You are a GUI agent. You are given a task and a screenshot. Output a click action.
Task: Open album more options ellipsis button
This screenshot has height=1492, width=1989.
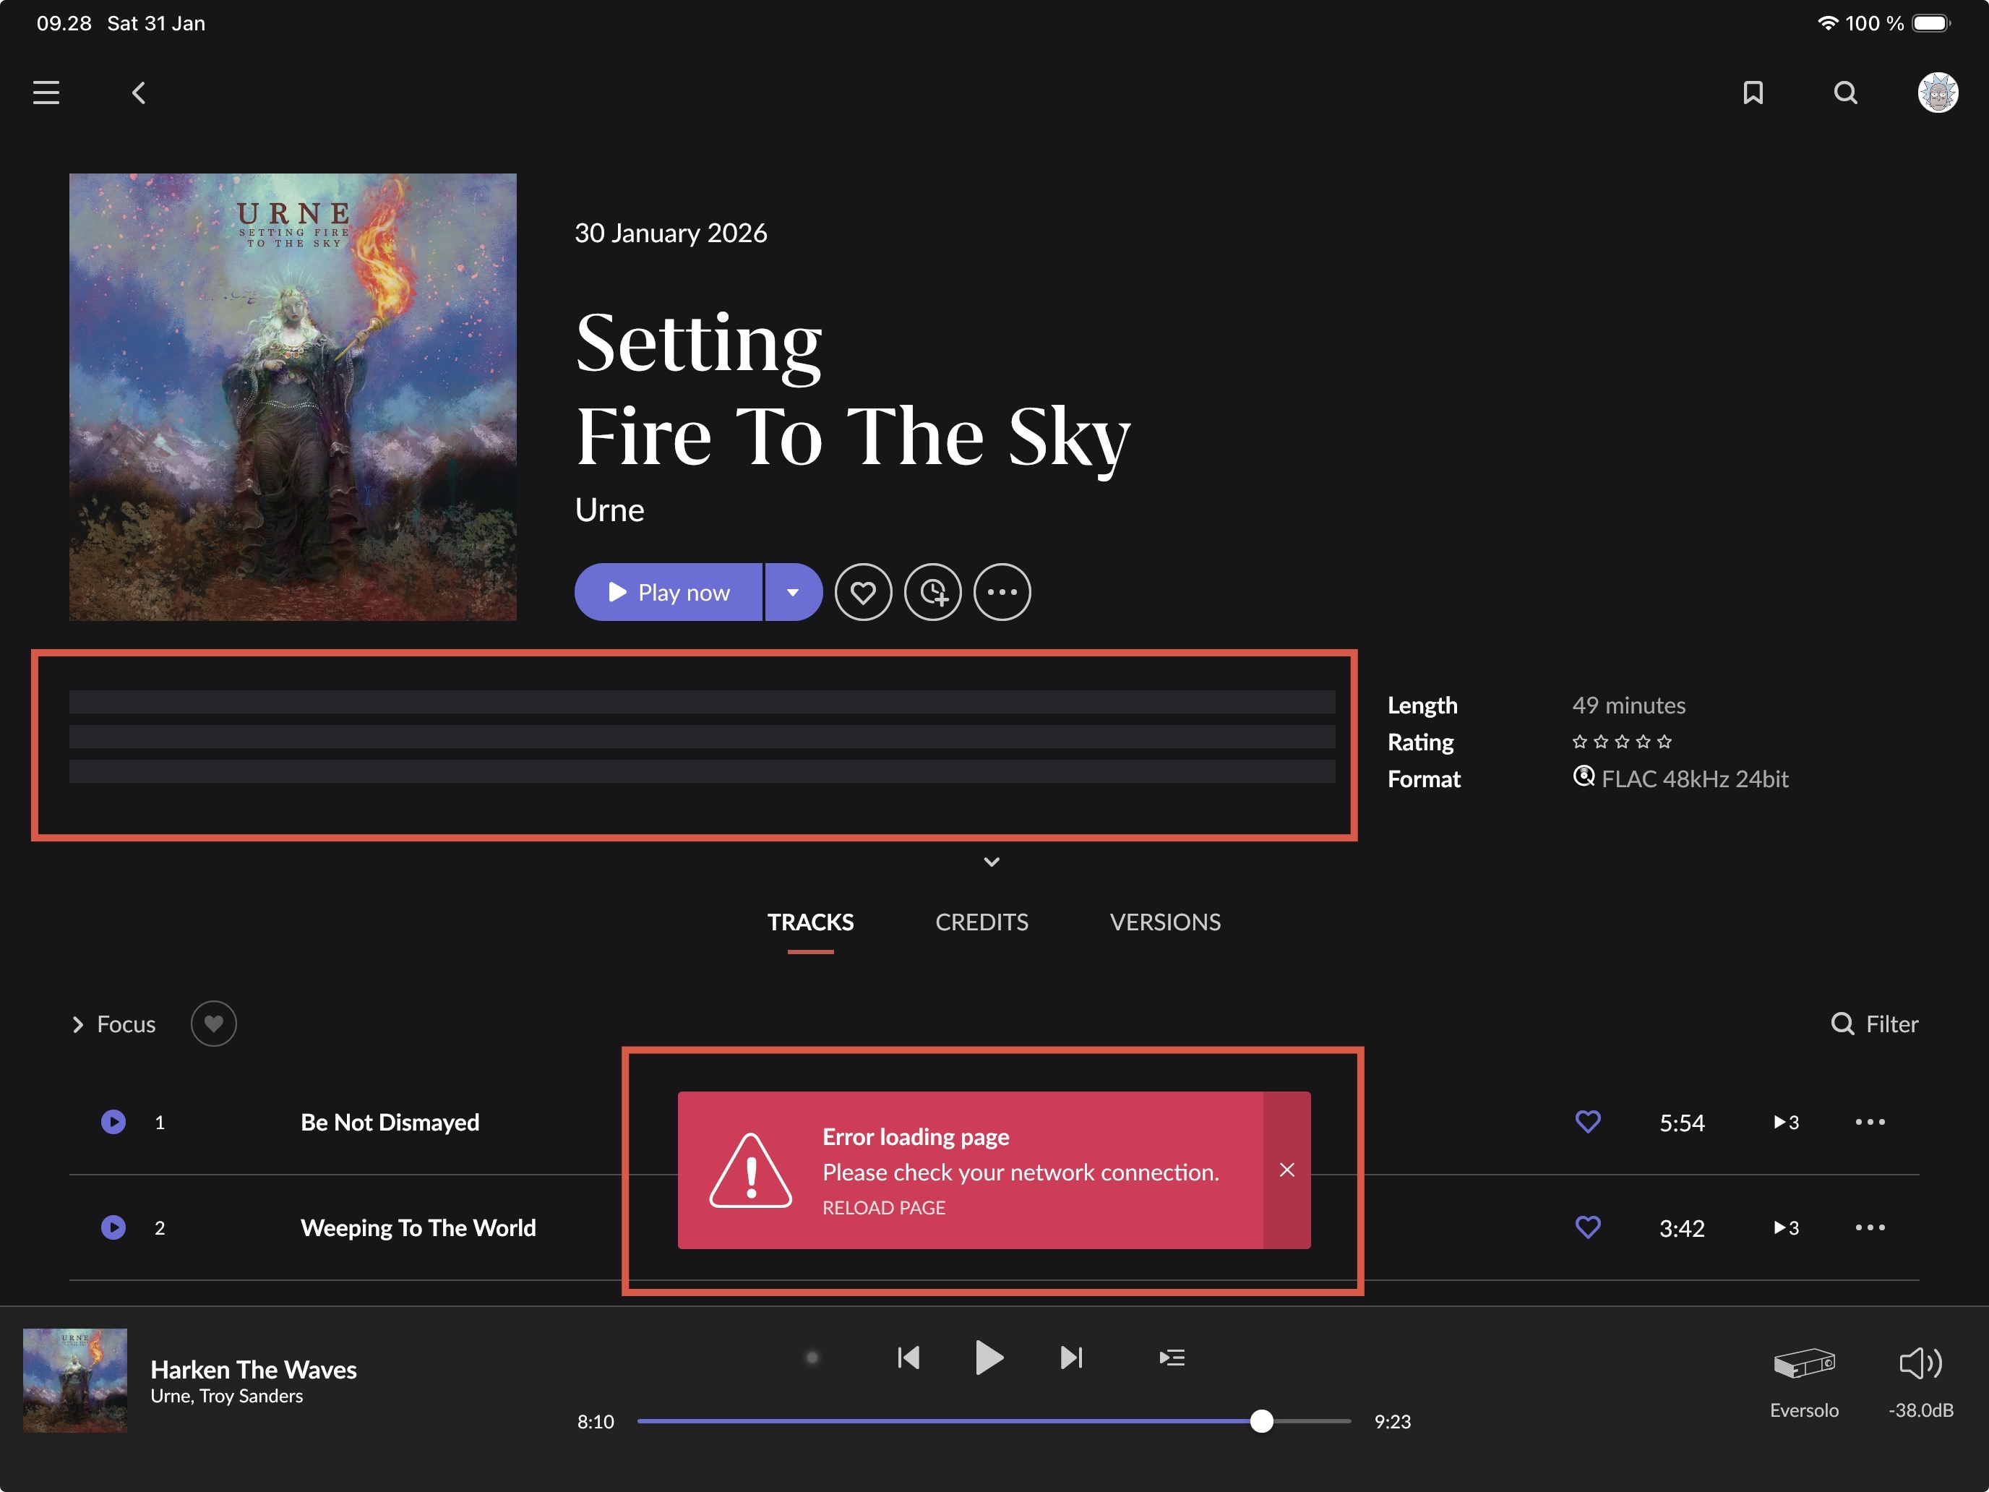(x=1002, y=593)
